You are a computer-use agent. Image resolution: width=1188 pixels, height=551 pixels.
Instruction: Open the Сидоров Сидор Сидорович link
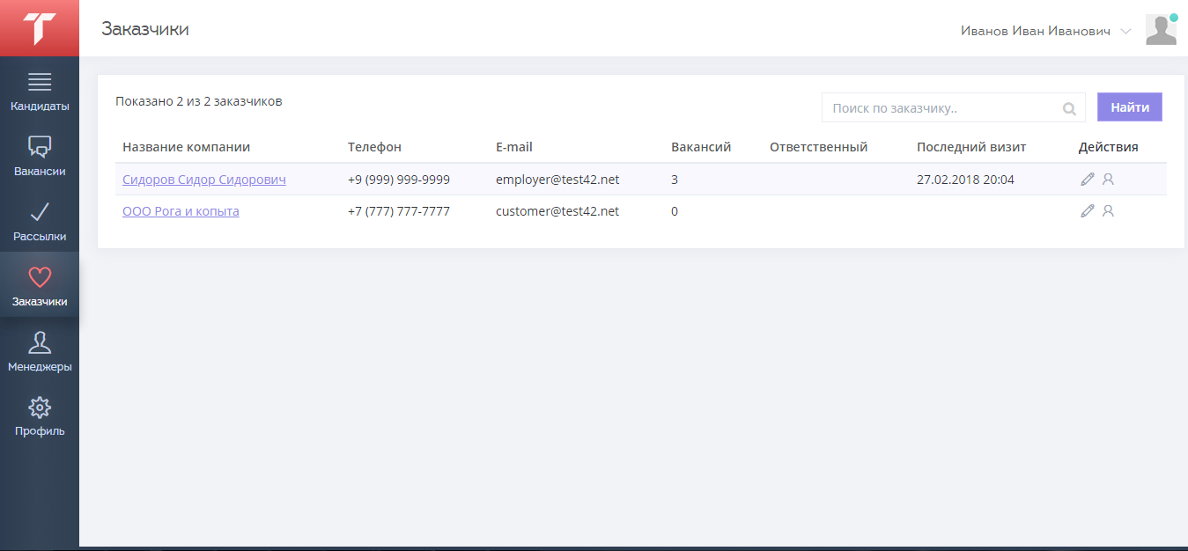coord(203,180)
